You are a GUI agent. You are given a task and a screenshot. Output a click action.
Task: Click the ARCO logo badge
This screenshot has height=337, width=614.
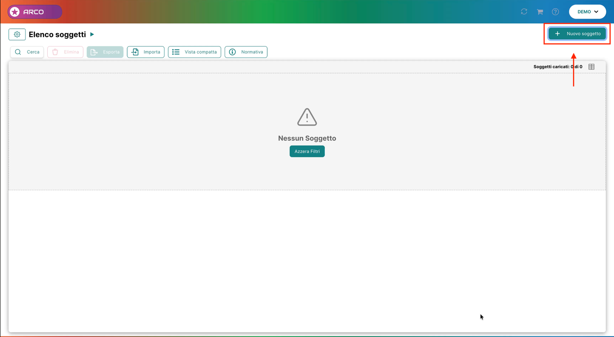pos(35,12)
